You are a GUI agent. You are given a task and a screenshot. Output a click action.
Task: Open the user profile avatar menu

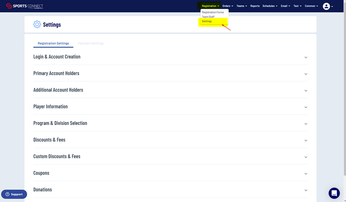[x=327, y=6]
